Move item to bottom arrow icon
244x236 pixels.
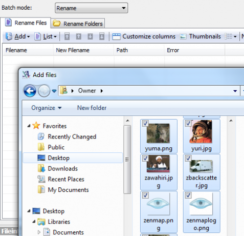point(102,36)
